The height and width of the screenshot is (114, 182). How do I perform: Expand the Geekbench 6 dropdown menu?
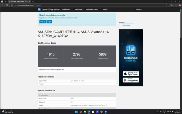67,10
